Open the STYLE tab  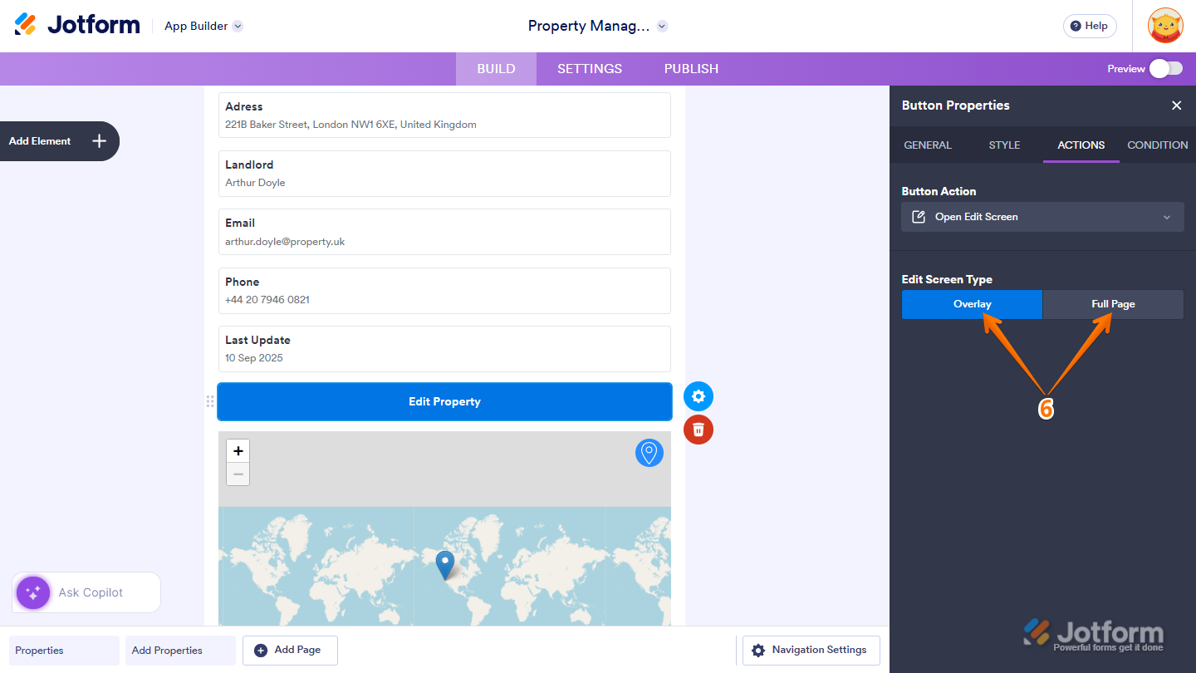tap(1004, 145)
